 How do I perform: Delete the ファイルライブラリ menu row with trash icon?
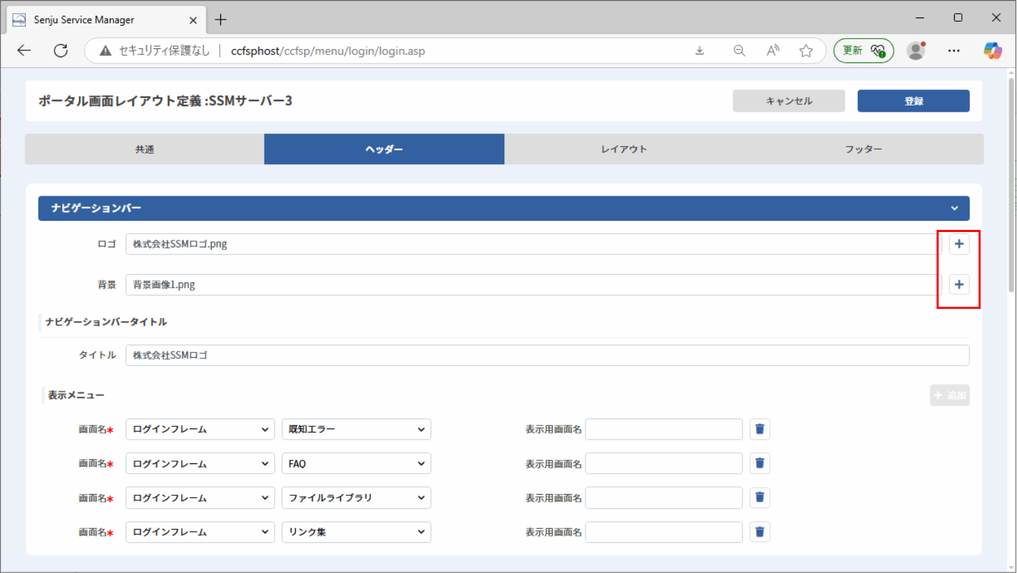pos(760,498)
